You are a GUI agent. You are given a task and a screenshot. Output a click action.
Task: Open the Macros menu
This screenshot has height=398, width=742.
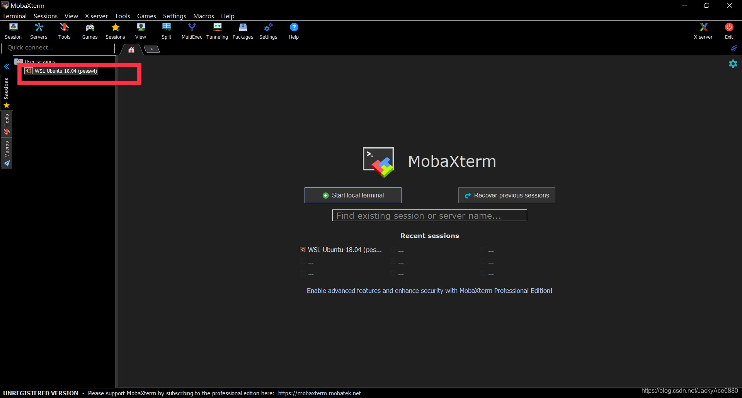pyautogui.click(x=204, y=16)
